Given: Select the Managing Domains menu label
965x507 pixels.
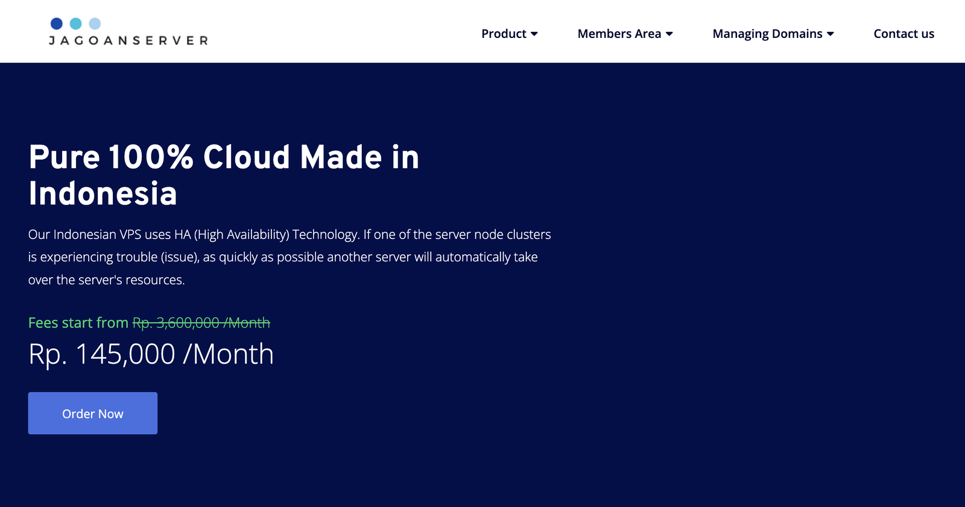Looking at the screenshot, I should [x=767, y=34].
